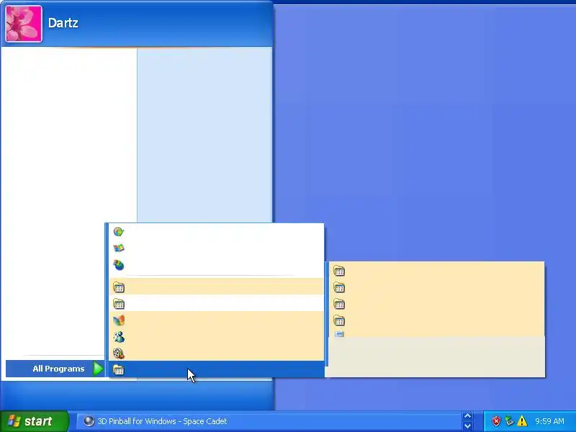
Task: Launch MSN Explorer butterfly icon
Action: click(x=119, y=320)
